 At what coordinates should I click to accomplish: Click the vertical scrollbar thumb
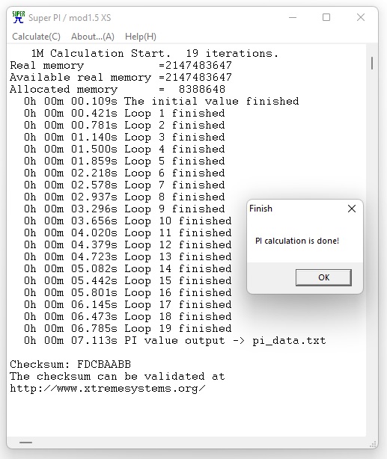click(x=372, y=63)
